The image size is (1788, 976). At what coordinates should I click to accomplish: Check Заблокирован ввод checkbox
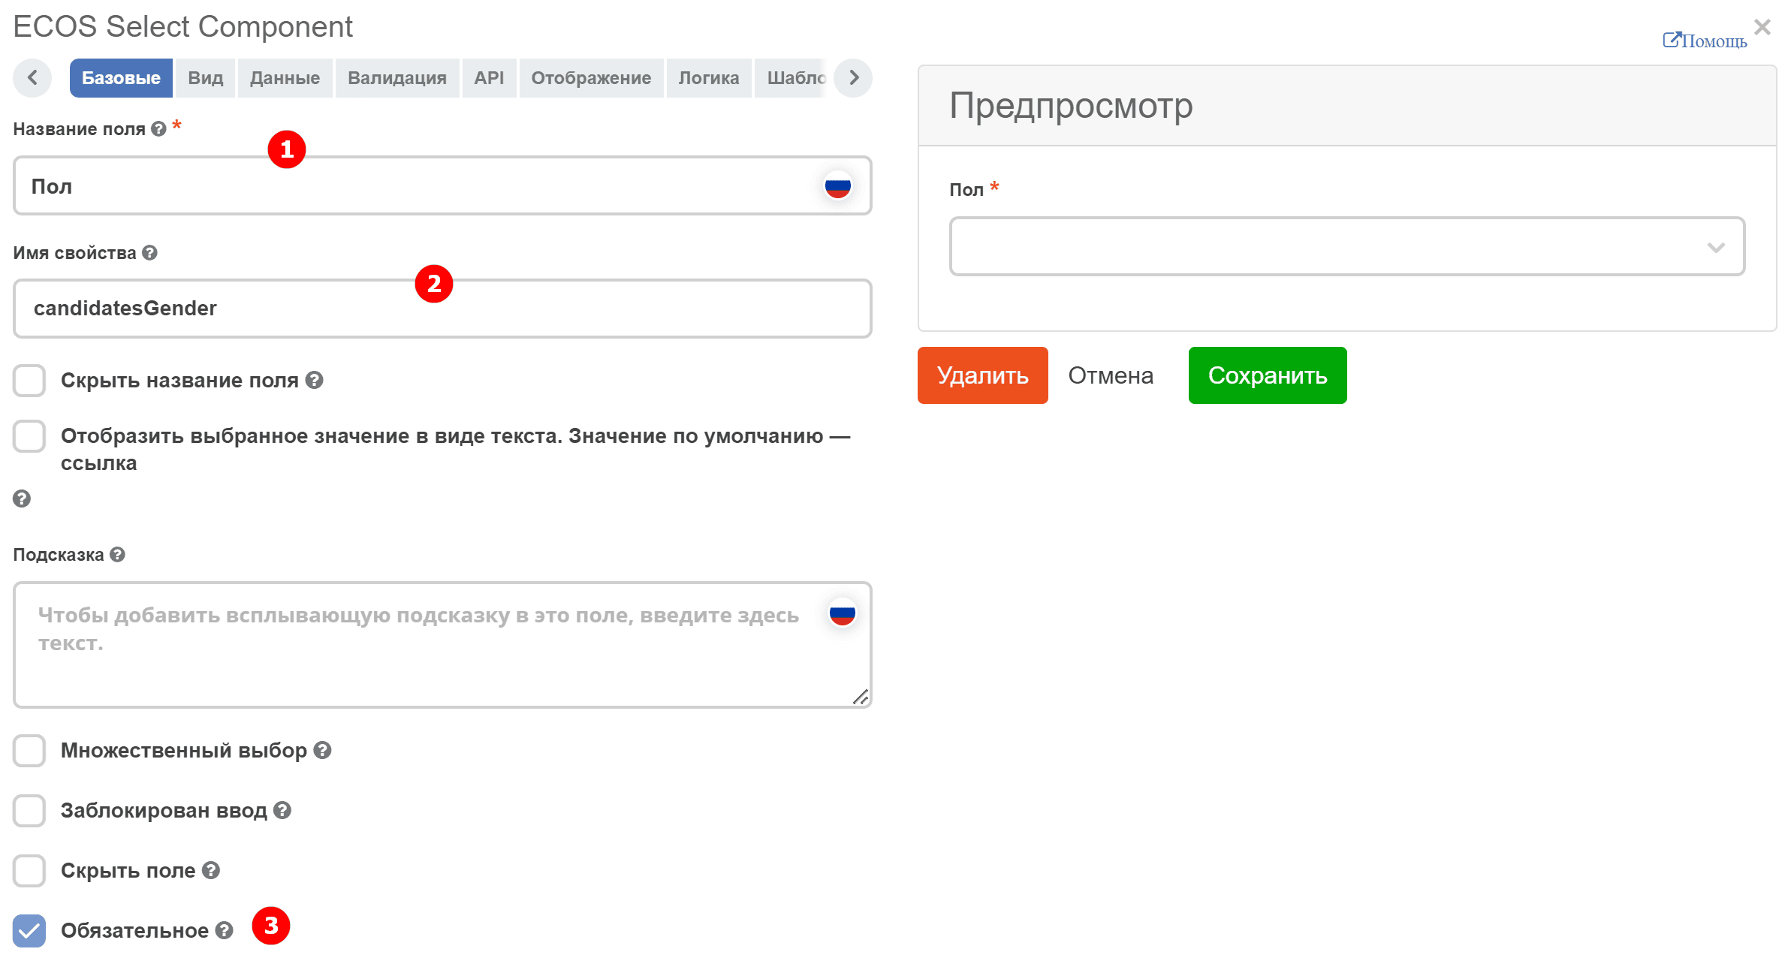29,811
